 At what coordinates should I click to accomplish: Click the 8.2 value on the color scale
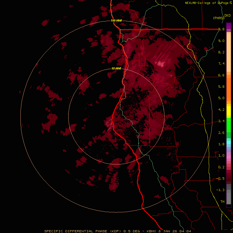221,52
